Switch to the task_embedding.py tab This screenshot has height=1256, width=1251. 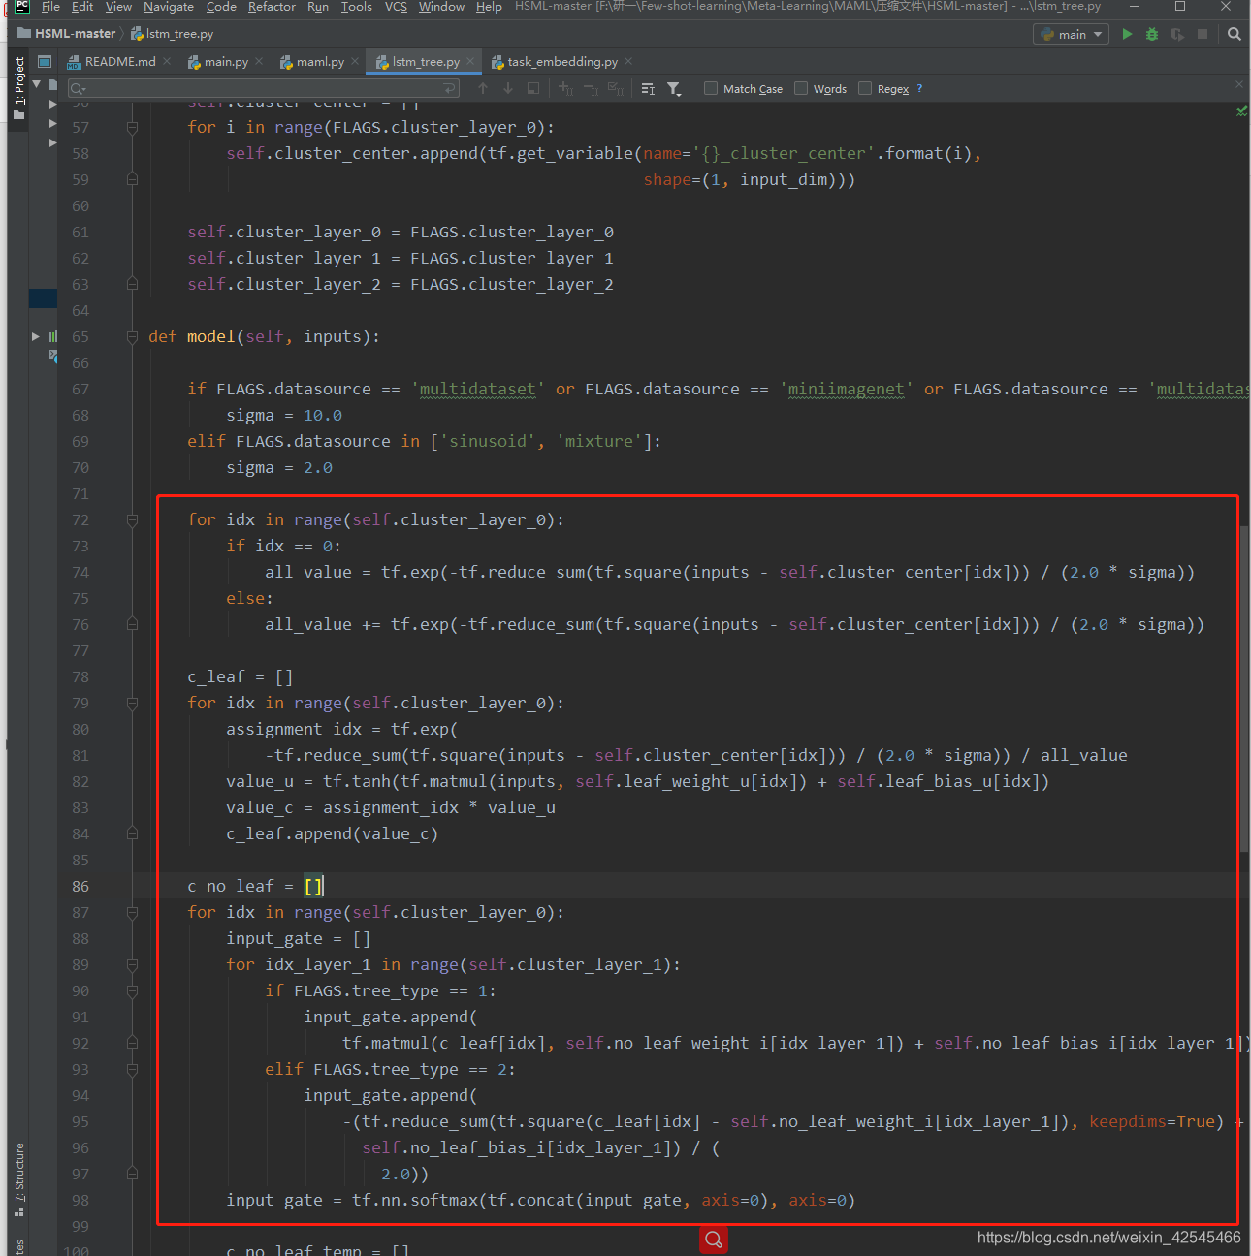(x=562, y=61)
